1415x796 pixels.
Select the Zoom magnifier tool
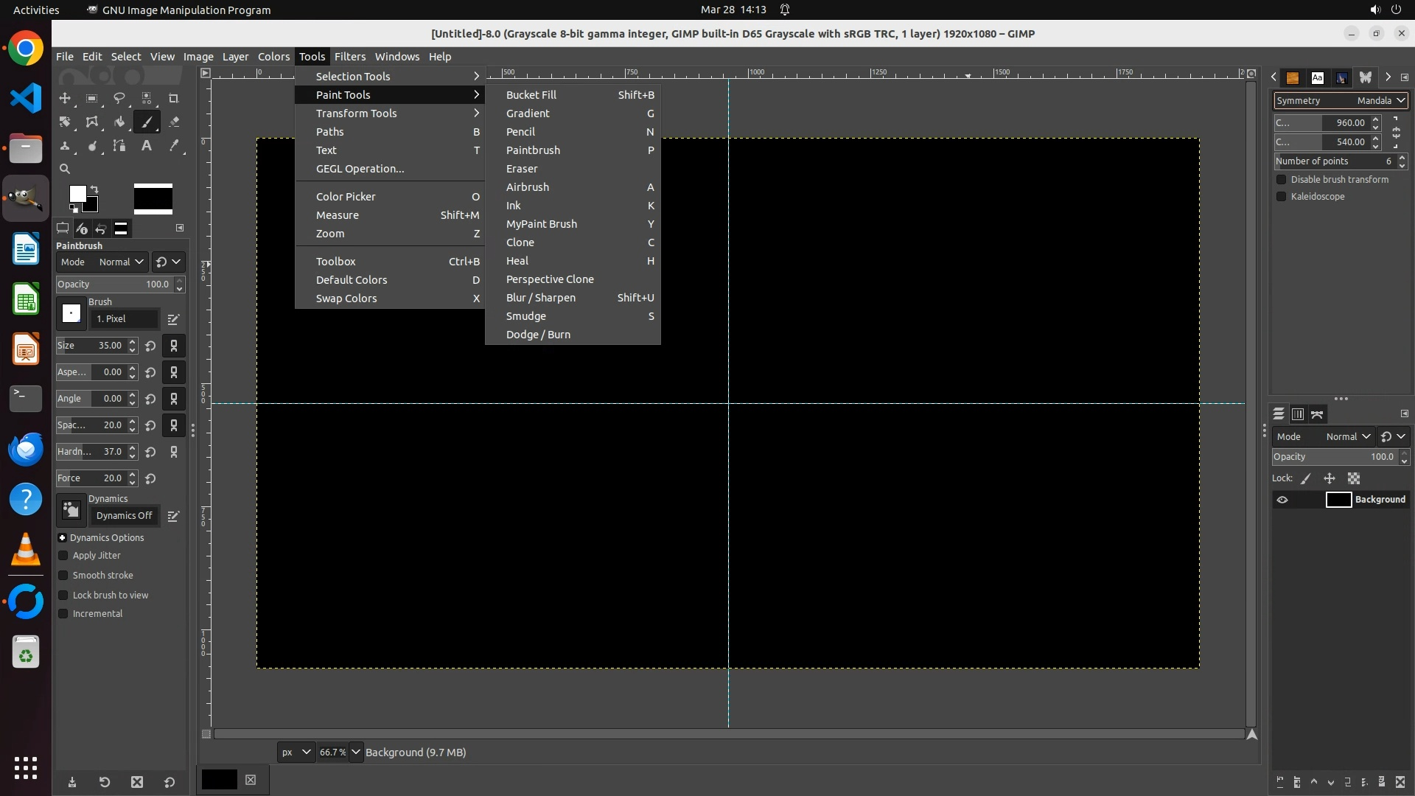(x=65, y=169)
